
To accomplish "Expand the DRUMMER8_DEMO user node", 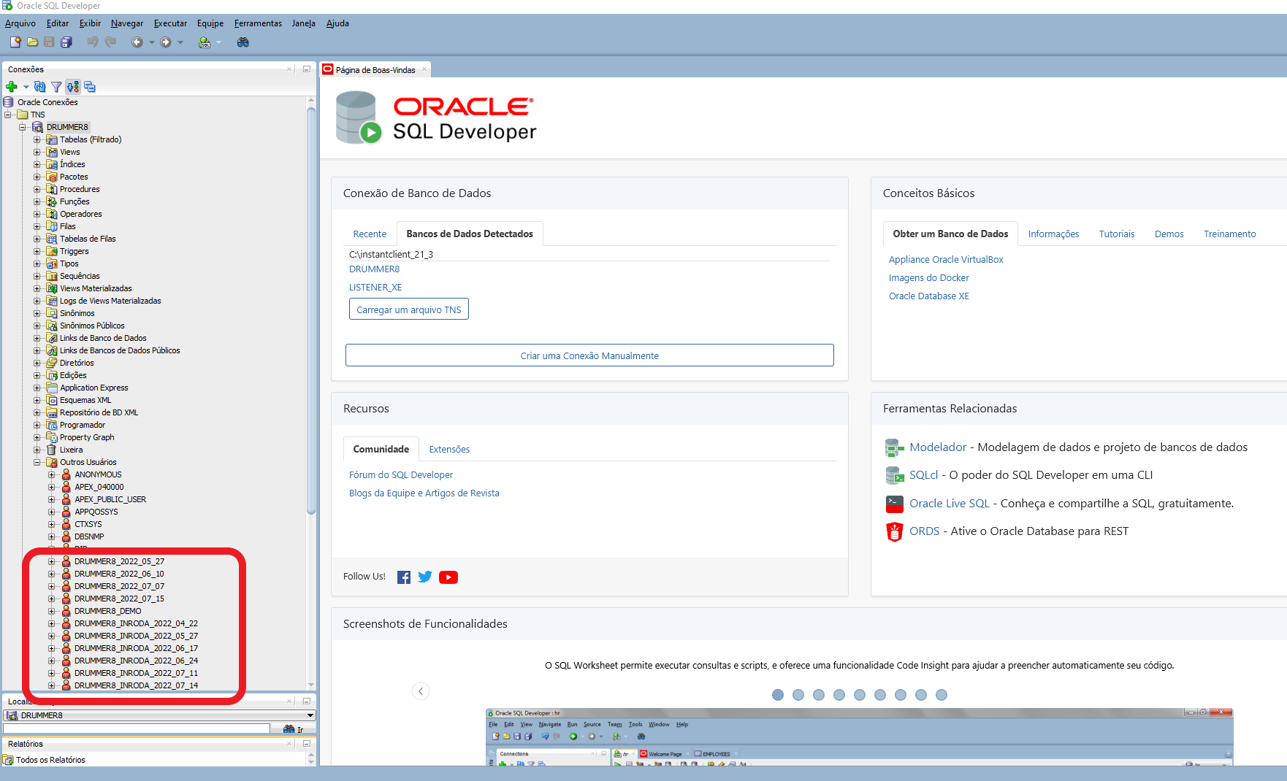I will (x=52, y=611).
